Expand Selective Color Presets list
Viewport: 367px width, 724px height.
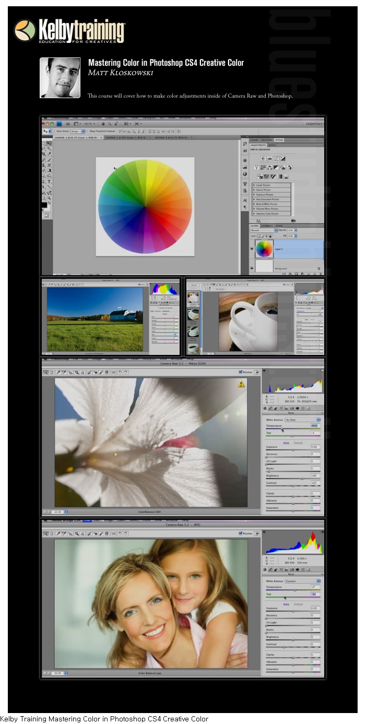pos(254,213)
